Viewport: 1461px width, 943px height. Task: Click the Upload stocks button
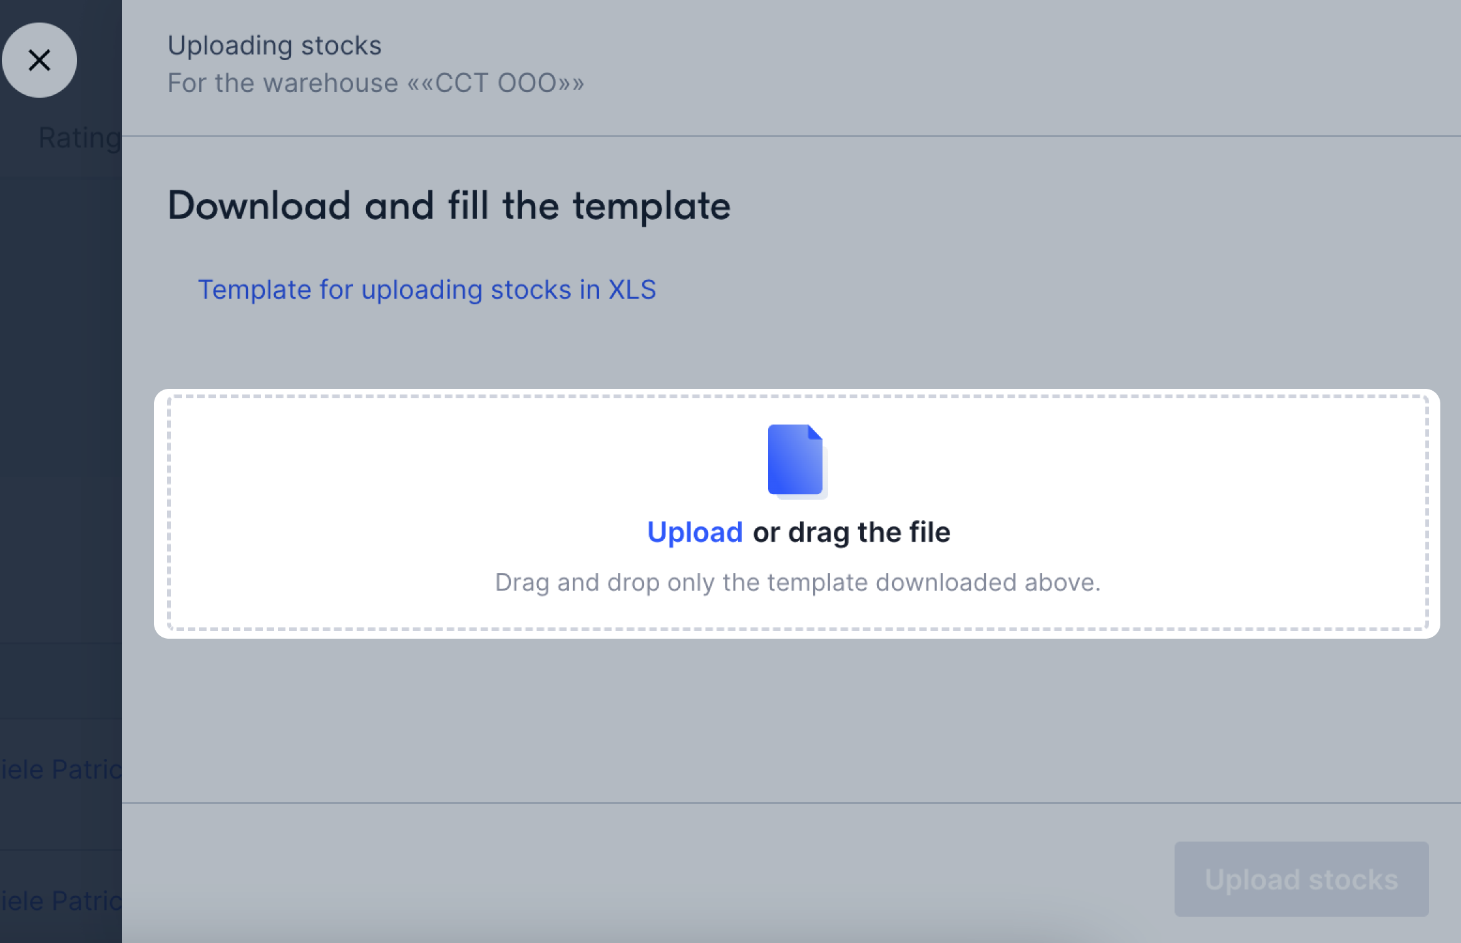pyautogui.click(x=1301, y=879)
